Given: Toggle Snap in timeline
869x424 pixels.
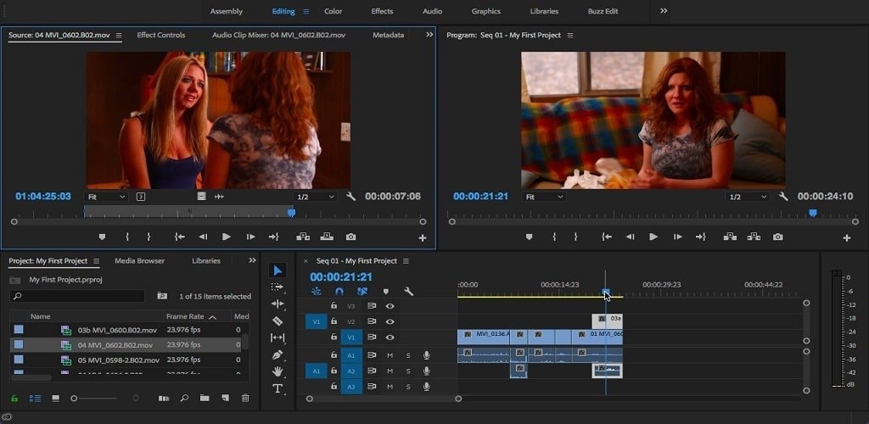Looking at the screenshot, I should [339, 291].
